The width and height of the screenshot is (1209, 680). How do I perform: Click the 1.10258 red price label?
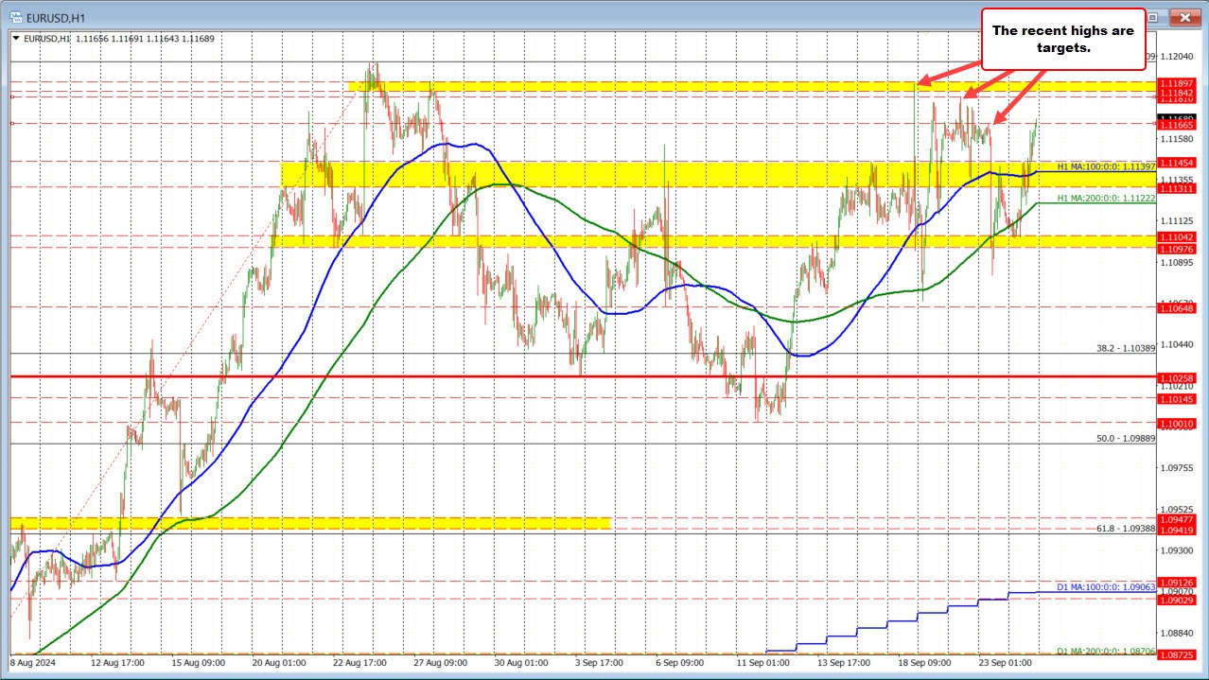(1176, 377)
